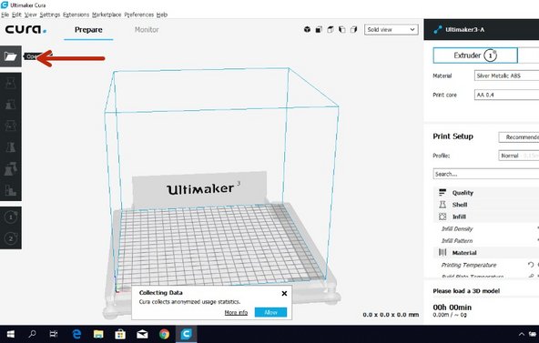The width and height of the screenshot is (539, 343).
Task: Open the View menu
Action: pyautogui.click(x=31, y=15)
